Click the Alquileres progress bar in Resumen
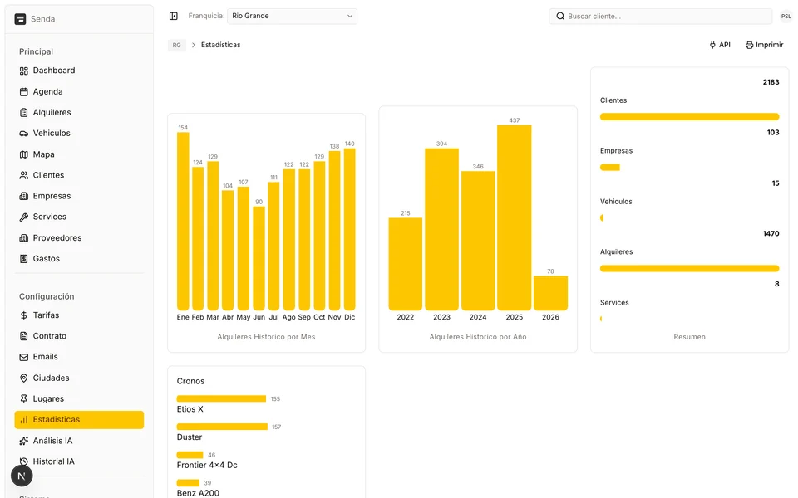Image resolution: width=798 pixels, height=498 pixels. pyautogui.click(x=689, y=268)
